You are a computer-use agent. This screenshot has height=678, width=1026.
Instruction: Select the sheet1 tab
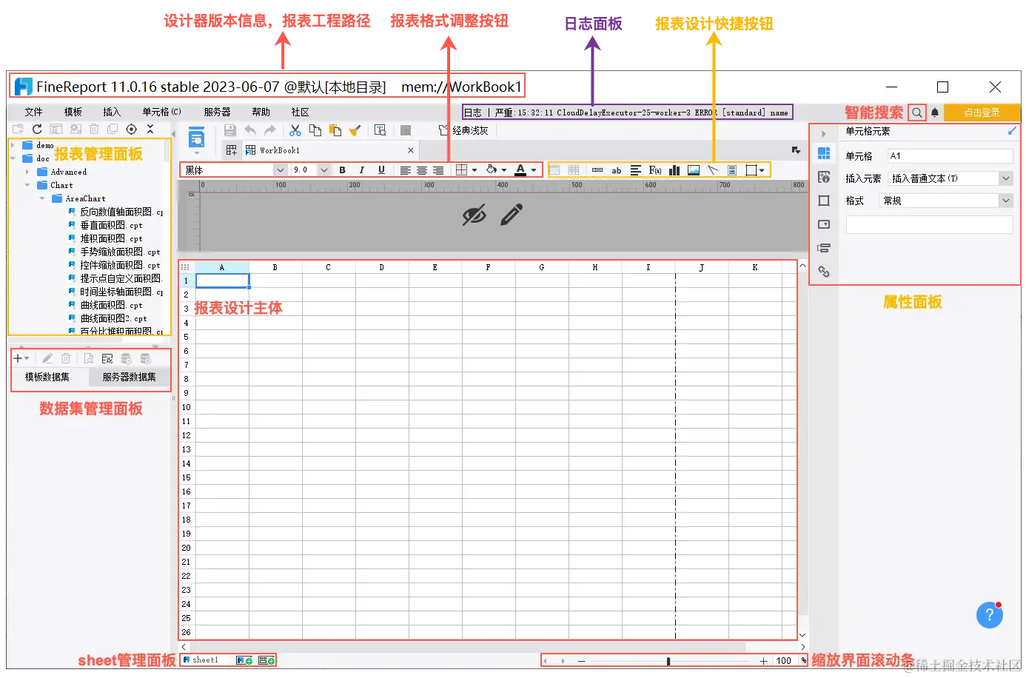pos(206,660)
